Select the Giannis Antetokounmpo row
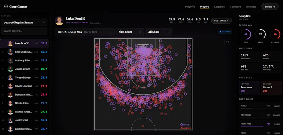 (x=24, y=112)
